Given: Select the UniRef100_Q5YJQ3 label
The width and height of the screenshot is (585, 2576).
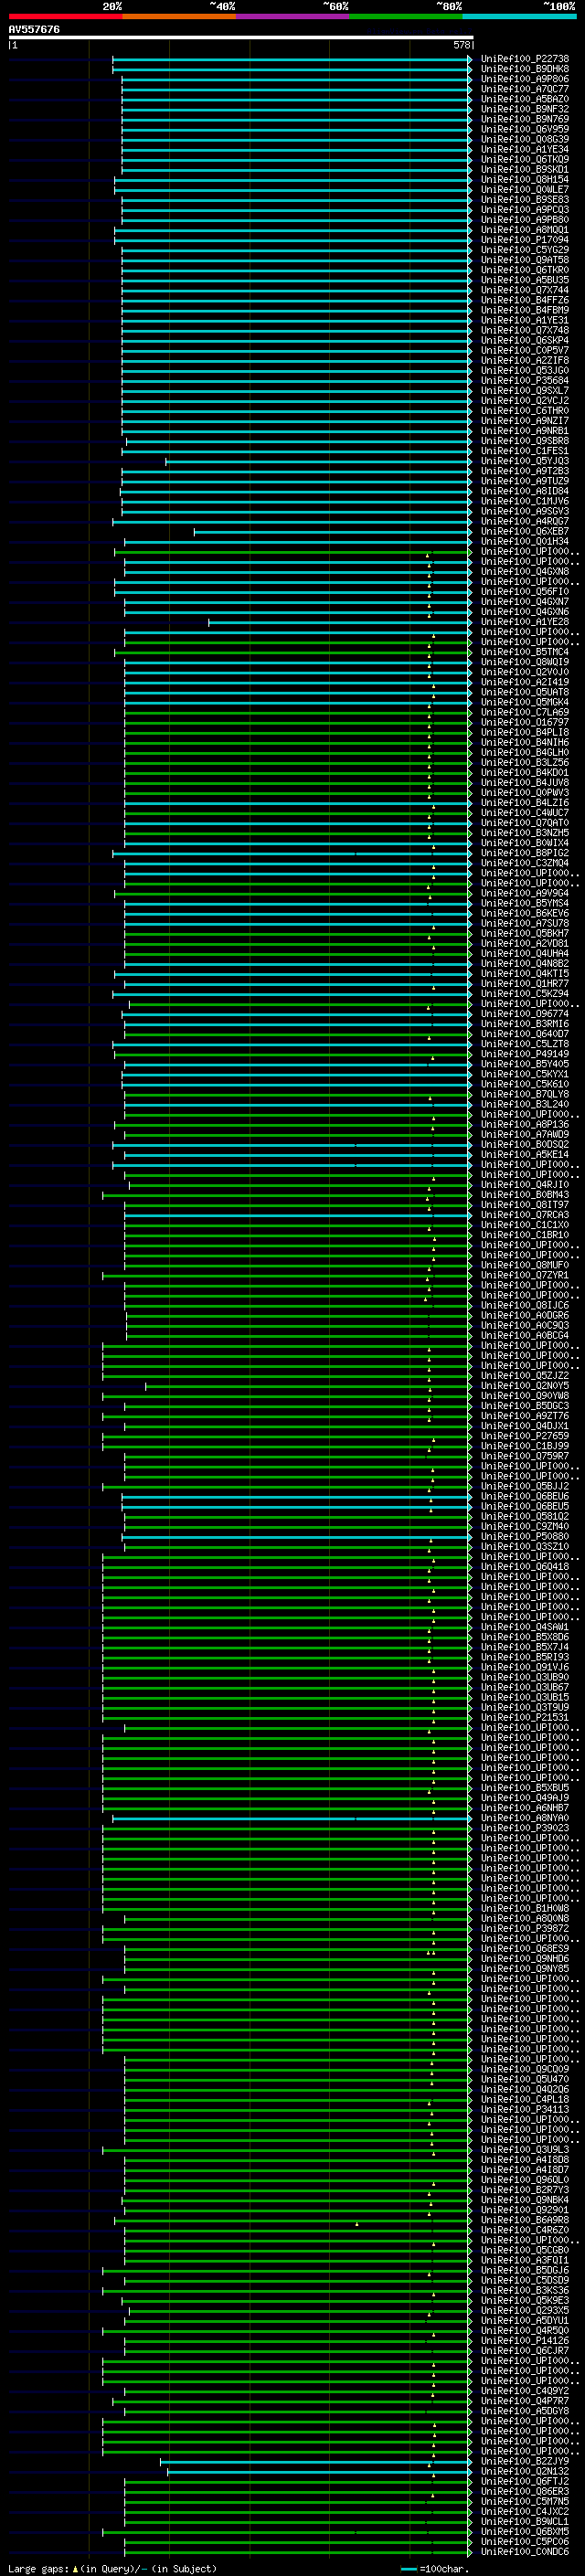Looking at the screenshot, I should point(524,461).
